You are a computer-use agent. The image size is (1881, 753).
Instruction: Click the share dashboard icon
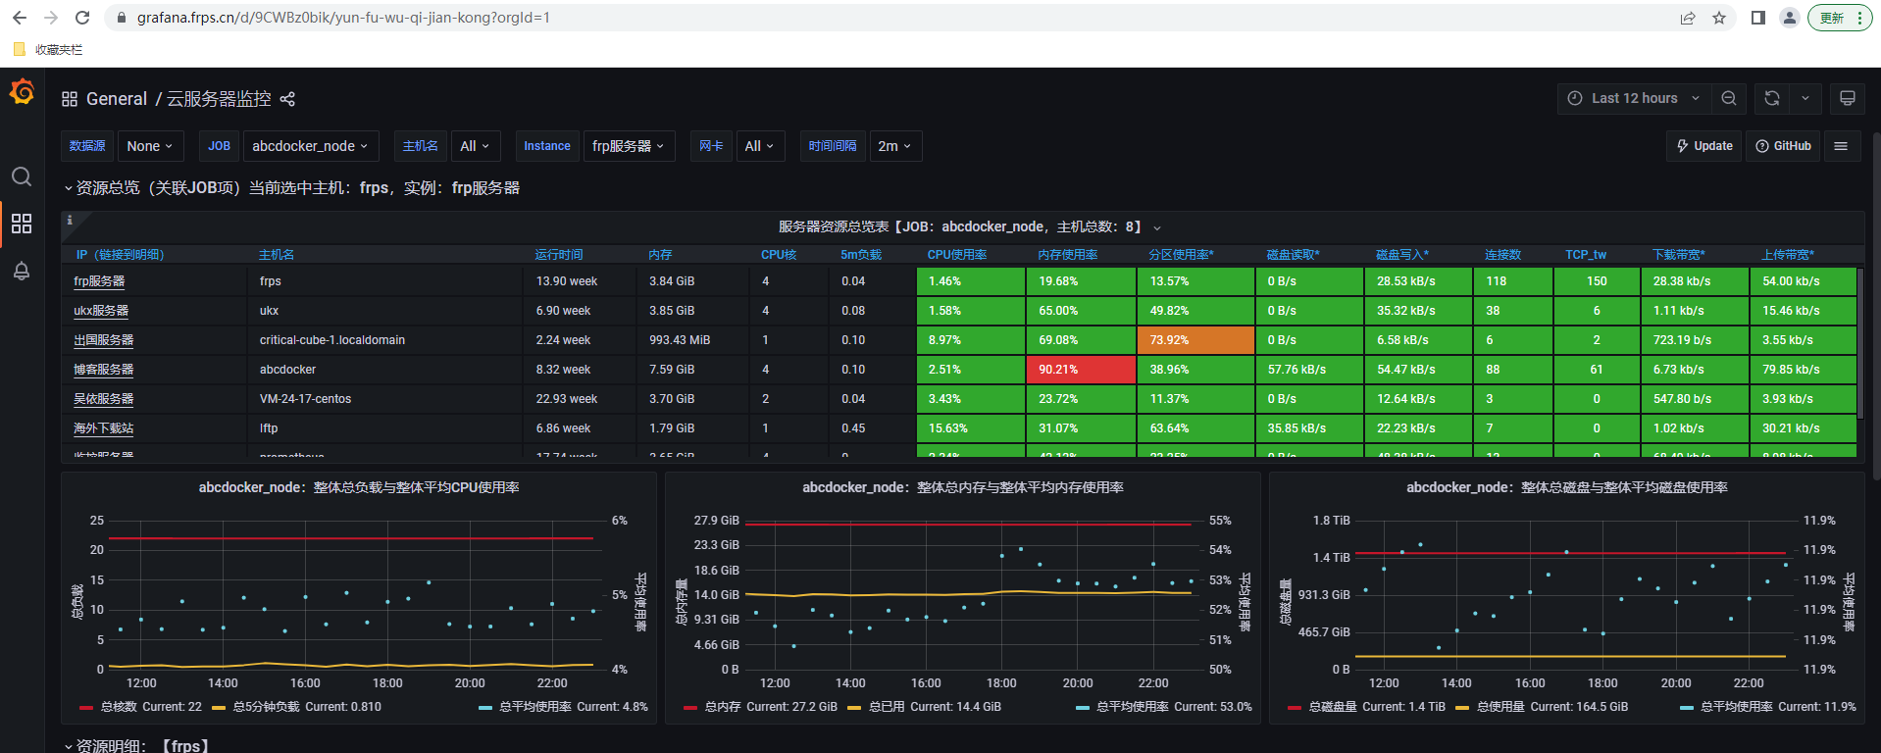287,99
